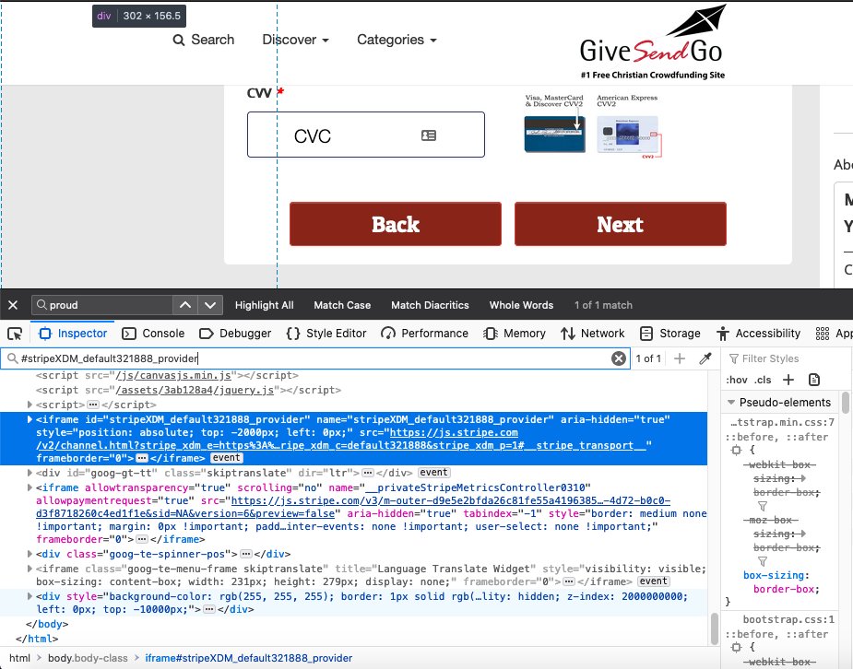Select html in the breadcrumb bar
853x669 pixels.
pyautogui.click(x=19, y=658)
